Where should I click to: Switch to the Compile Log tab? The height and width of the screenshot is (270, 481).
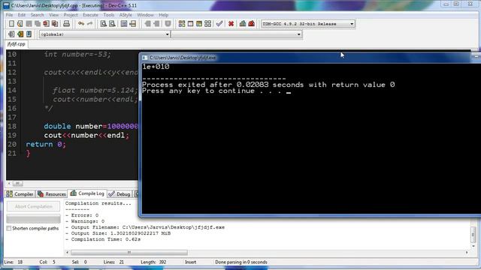coord(87,193)
